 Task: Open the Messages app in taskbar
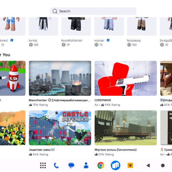pos(71,165)
